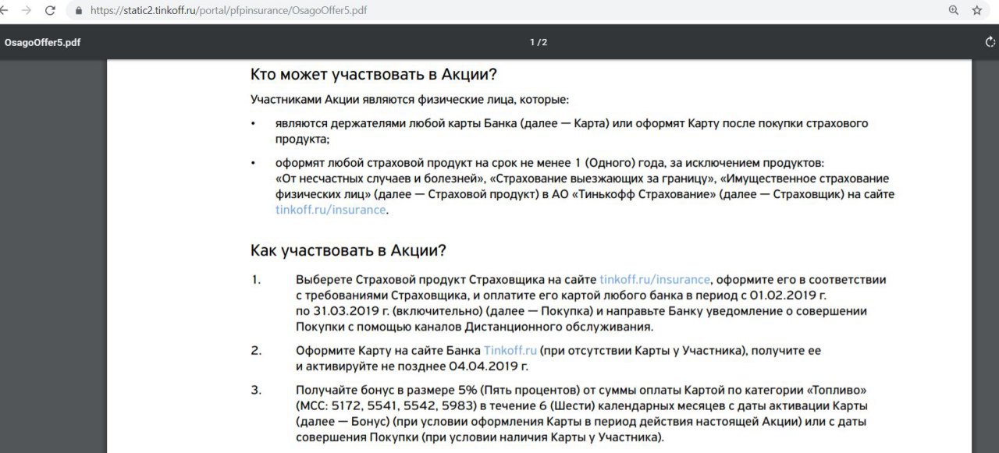
Task: Click text "и активируйте не позднее 04.04.2019 г."
Action: (412, 366)
